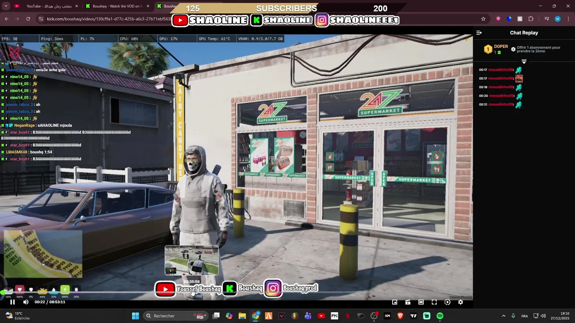Collapse the Chat Replay panel

click(479, 33)
